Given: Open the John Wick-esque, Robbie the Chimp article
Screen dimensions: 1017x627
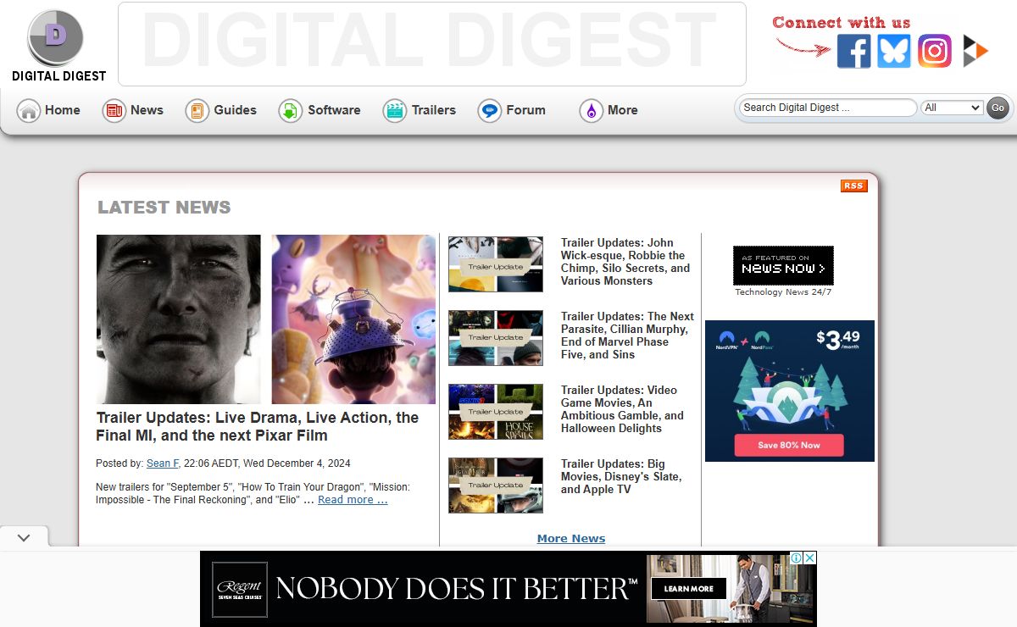Looking at the screenshot, I should click(625, 262).
